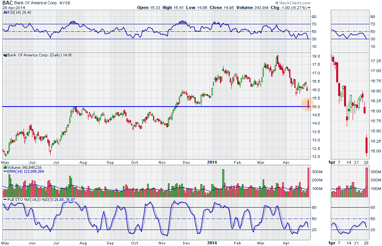
Task: Click the BAC ticker symbol in header
Action: 7,3
